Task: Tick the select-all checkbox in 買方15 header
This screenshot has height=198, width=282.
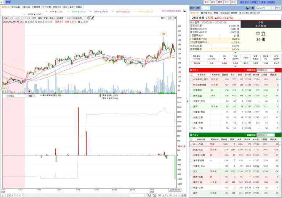Action: [191, 75]
